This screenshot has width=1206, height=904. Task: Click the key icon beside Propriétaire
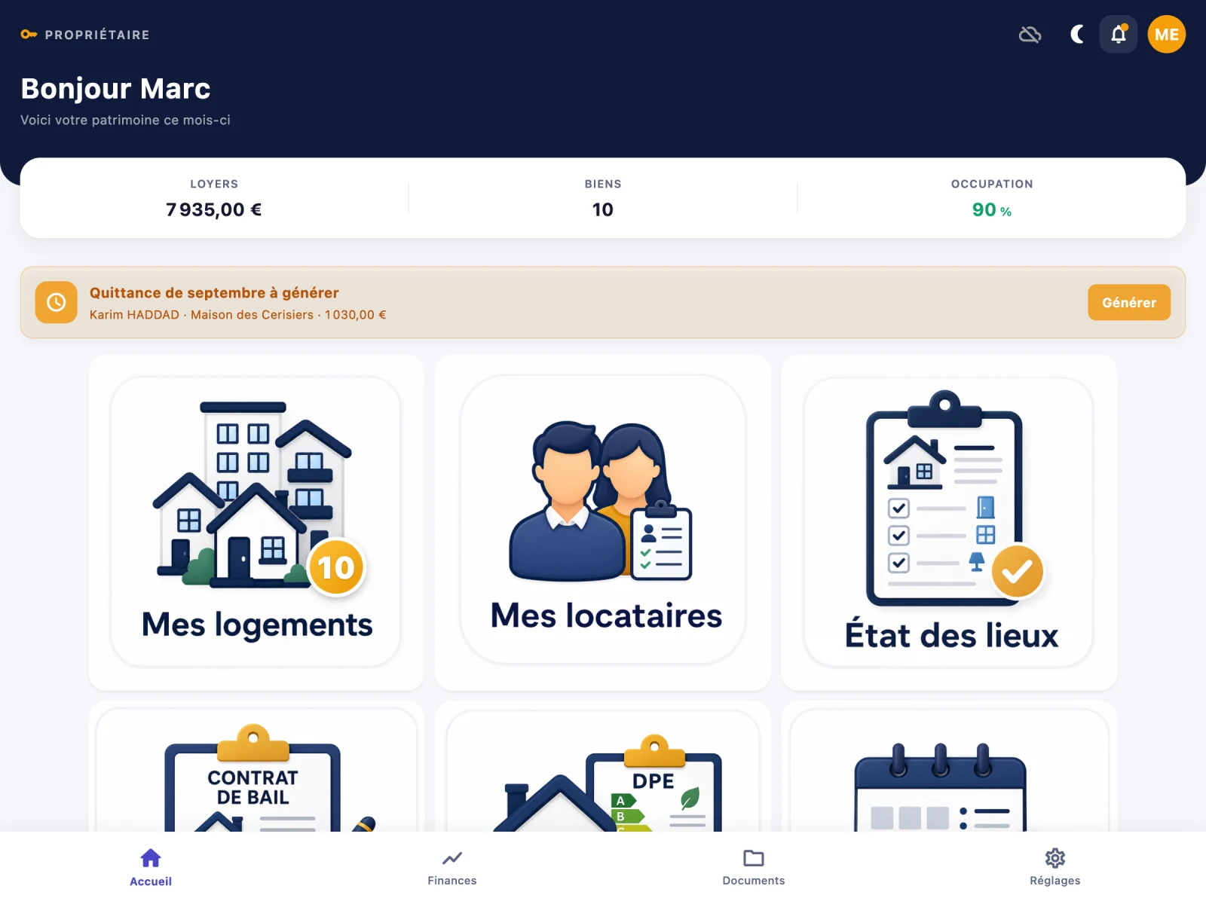click(29, 35)
